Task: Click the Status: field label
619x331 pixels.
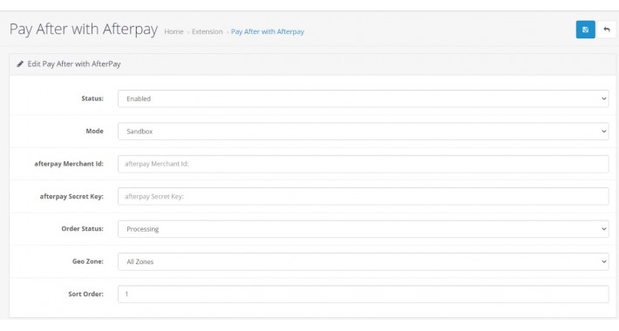Action: coord(92,98)
